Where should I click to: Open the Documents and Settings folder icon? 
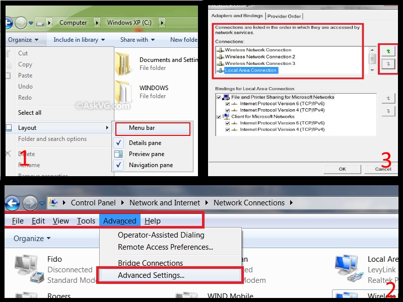(122, 63)
